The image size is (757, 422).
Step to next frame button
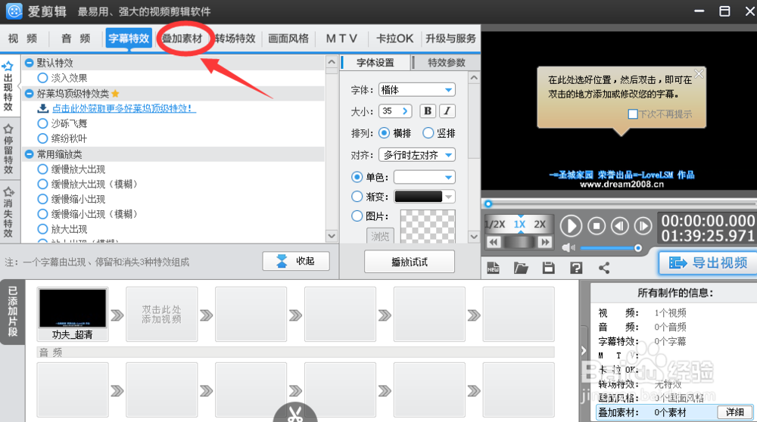[x=643, y=225]
